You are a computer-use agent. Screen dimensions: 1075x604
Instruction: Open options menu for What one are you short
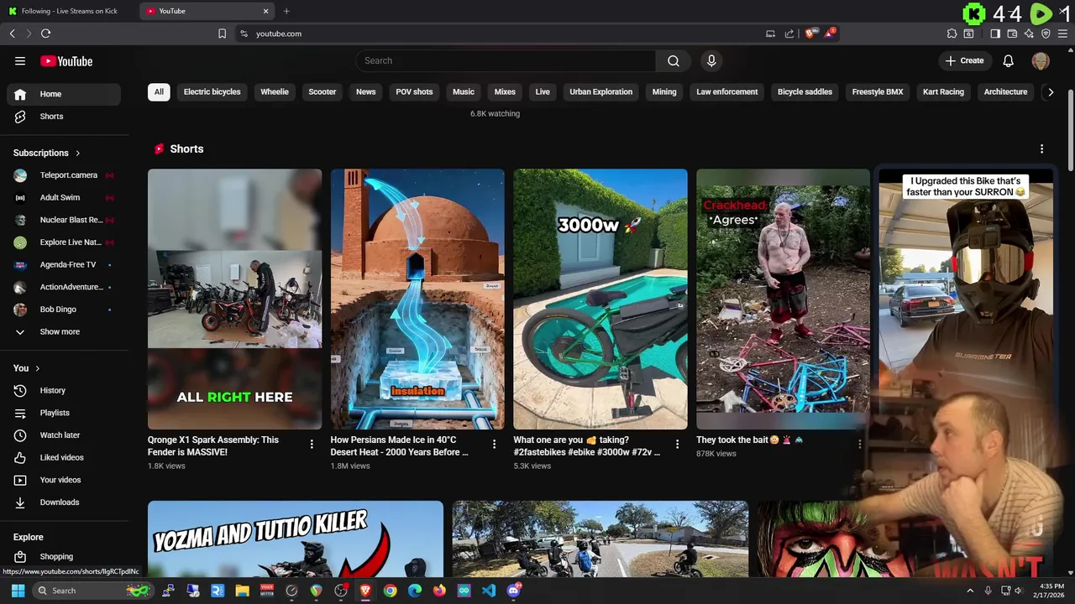click(677, 445)
